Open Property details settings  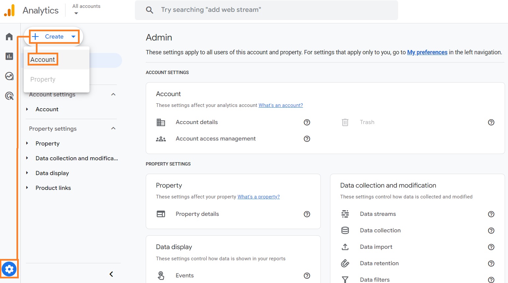coord(197,214)
